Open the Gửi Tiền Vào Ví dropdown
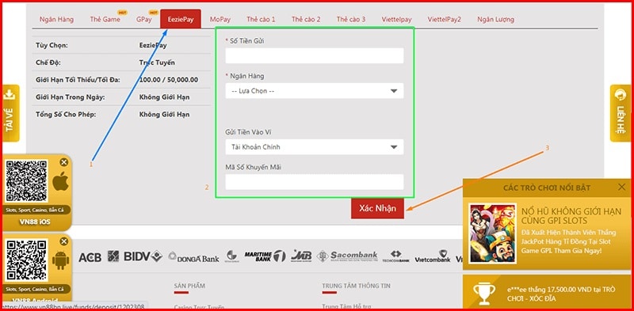This screenshot has height=311, width=634. (315, 147)
